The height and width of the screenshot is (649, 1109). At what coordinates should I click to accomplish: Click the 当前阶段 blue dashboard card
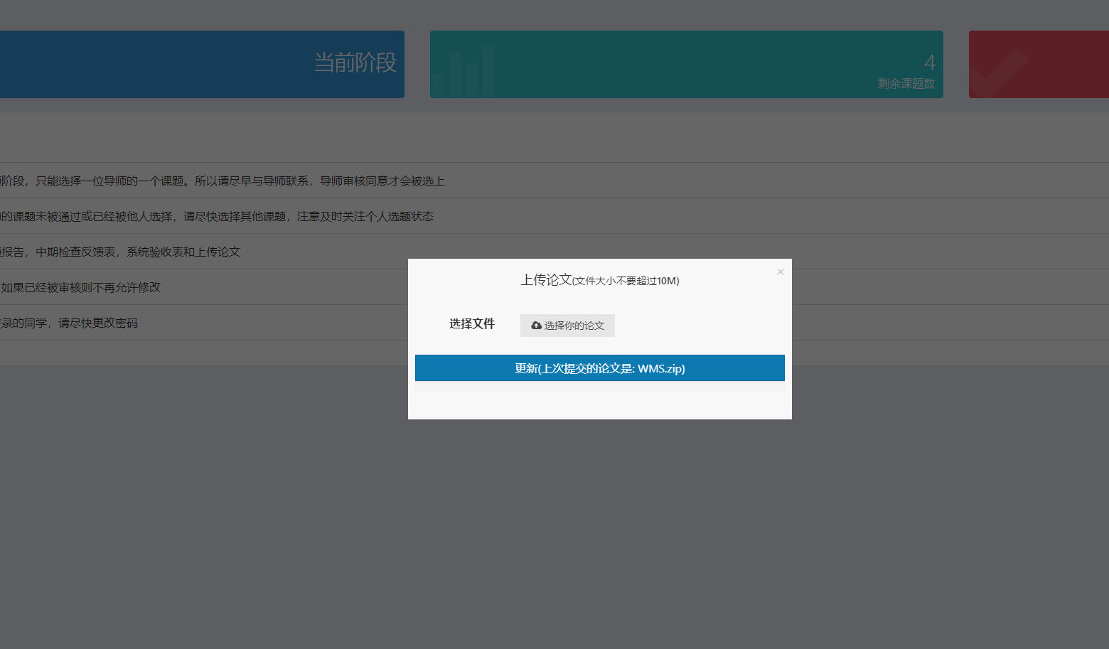(202, 64)
